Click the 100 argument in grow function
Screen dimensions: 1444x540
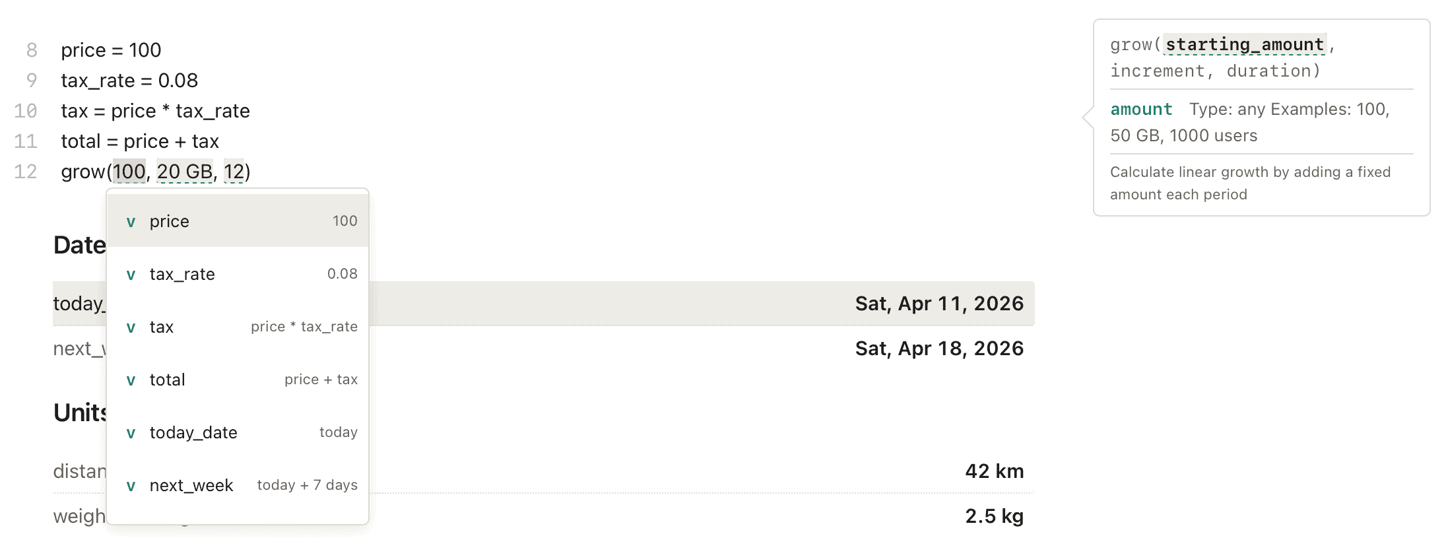(129, 172)
